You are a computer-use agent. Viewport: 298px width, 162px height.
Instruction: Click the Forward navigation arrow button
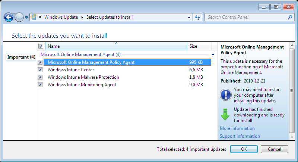tap(19, 17)
